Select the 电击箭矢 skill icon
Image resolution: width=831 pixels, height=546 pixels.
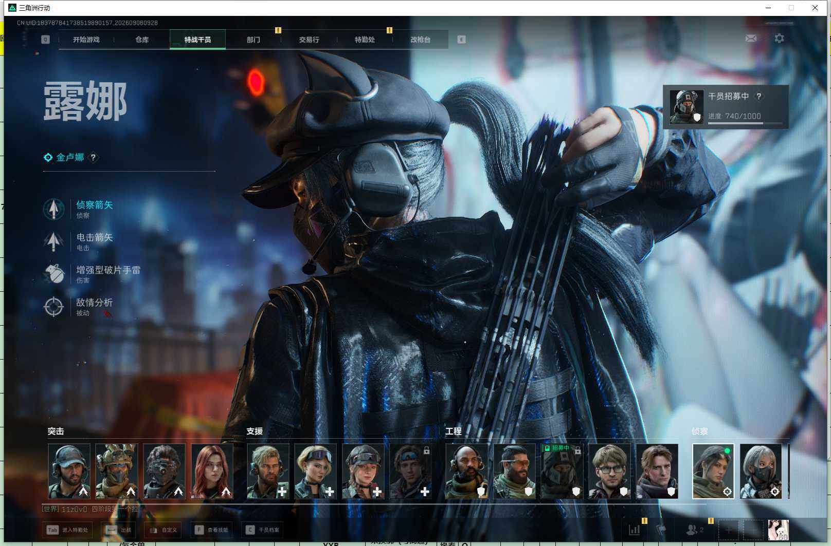(x=53, y=241)
